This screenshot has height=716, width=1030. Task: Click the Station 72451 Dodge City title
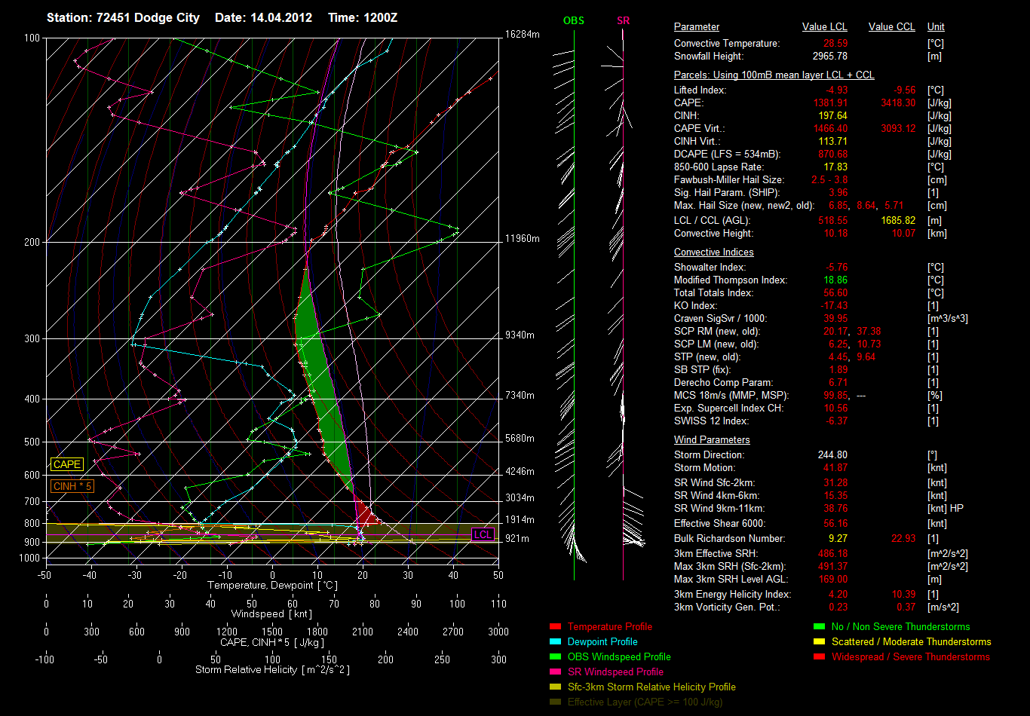[x=123, y=17]
